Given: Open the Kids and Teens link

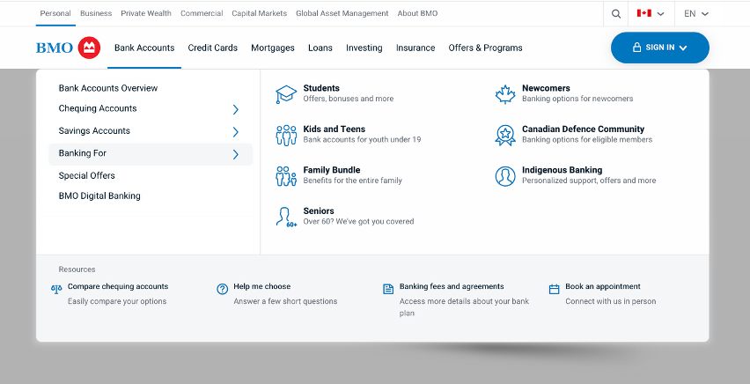Looking at the screenshot, I should pos(334,129).
